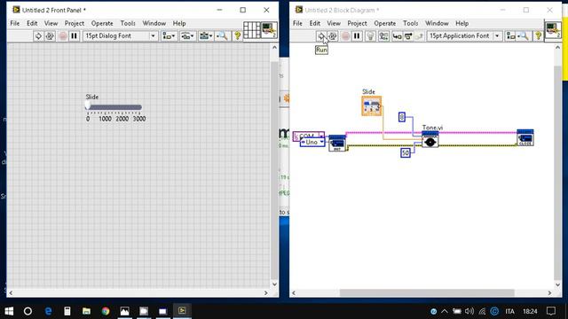Open Resize Objects dropdown in Front Panel

tap(206, 35)
